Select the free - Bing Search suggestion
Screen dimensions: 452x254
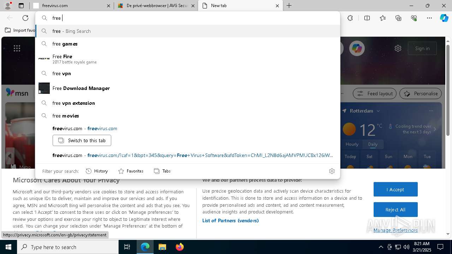coord(188,31)
